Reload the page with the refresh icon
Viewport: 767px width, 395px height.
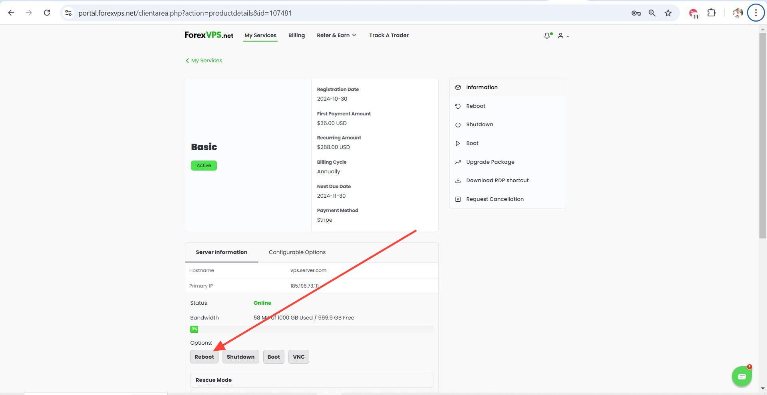47,13
